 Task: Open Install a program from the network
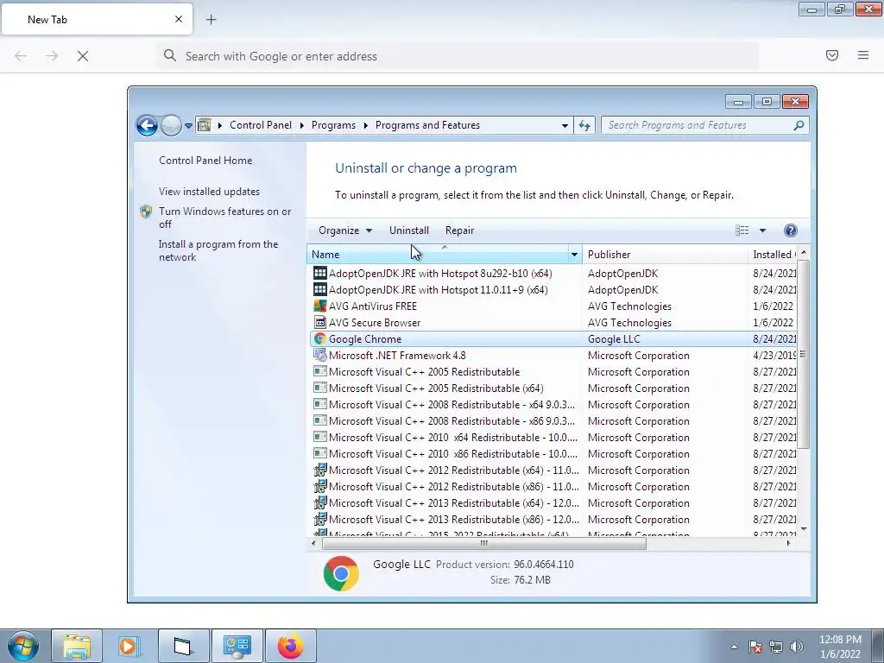coord(218,250)
